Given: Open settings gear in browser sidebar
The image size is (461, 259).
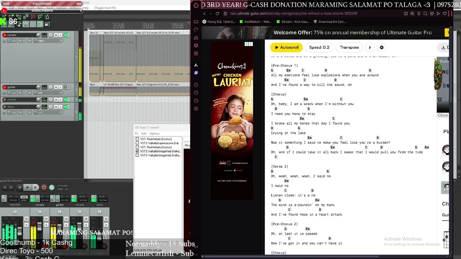Looking at the screenshot, I should (196, 109).
